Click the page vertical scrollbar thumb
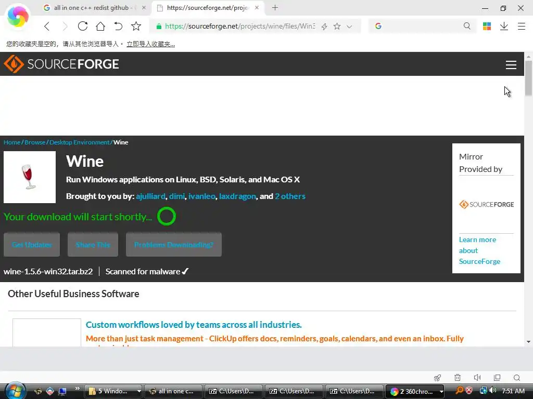 click(528, 78)
